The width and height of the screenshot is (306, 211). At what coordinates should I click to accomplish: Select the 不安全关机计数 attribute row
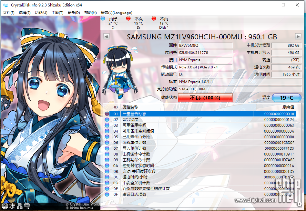coord(199,183)
